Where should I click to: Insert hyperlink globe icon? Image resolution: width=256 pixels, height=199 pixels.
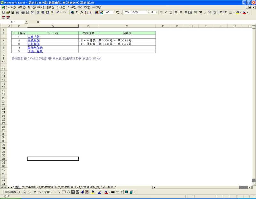[x=73, y=12]
